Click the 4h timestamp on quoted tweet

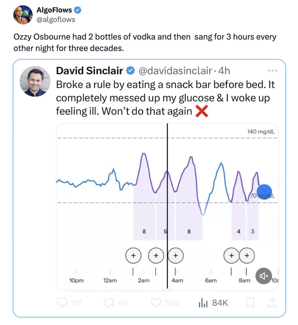click(x=224, y=71)
